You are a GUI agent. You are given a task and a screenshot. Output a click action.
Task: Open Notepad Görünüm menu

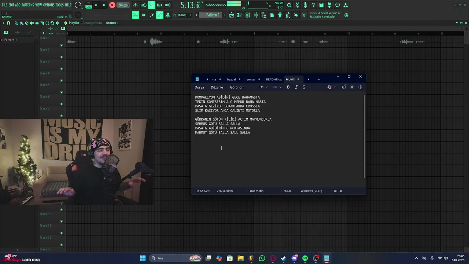(x=237, y=87)
